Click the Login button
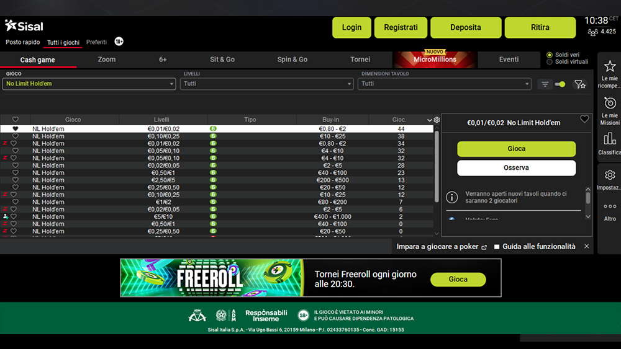 click(x=351, y=27)
